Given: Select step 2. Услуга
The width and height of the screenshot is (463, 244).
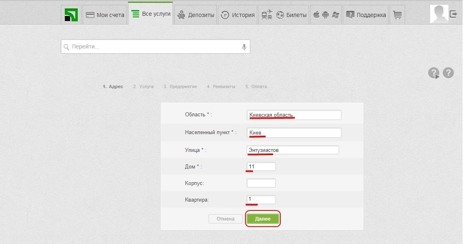Looking at the screenshot, I should pos(143,86).
